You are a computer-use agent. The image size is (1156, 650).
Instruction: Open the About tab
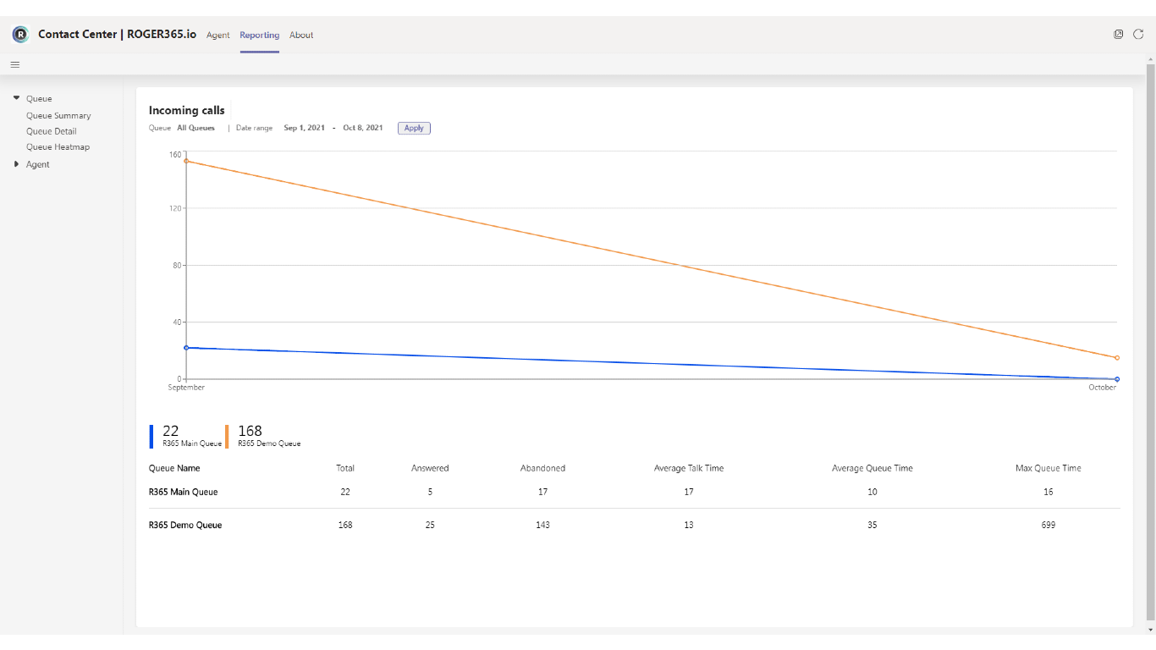(301, 36)
